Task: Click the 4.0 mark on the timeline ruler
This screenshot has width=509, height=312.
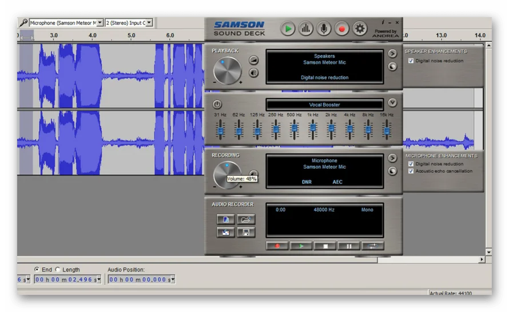Action: click(93, 35)
